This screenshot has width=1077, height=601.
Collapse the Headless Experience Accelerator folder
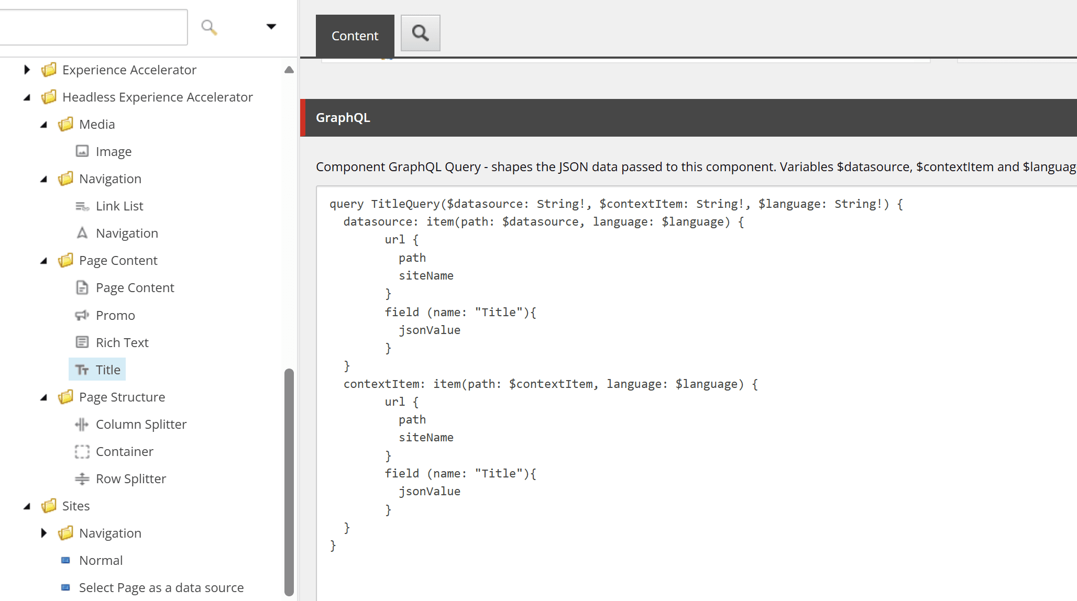click(27, 97)
